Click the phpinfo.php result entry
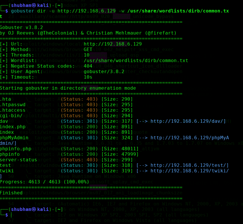243x224 pixels. (16, 149)
